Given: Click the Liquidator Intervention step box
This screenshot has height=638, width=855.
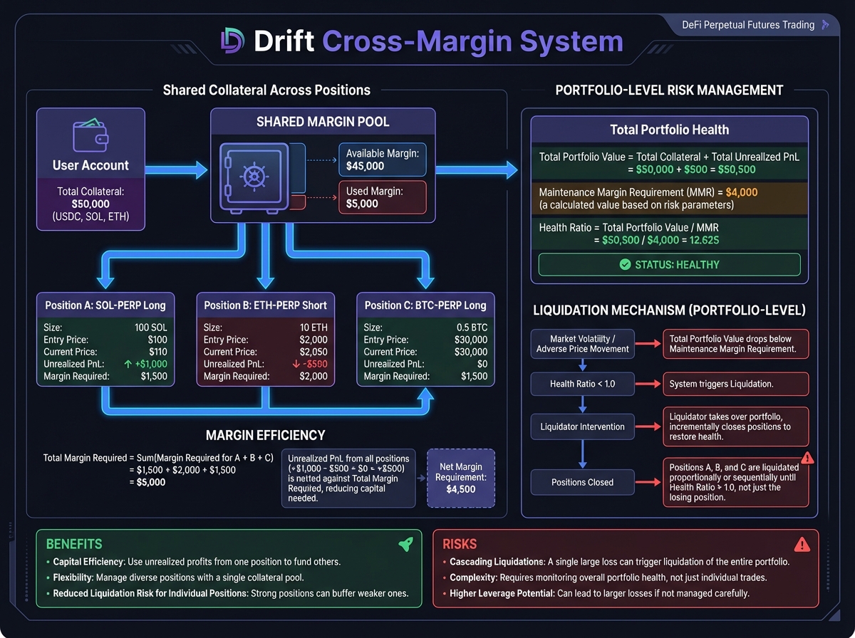Looking at the screenshot, I should click(582, 427).
